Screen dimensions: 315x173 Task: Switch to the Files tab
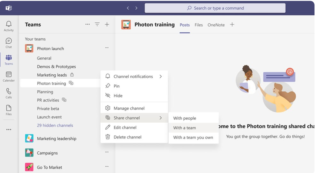click(x=199, y=25)
